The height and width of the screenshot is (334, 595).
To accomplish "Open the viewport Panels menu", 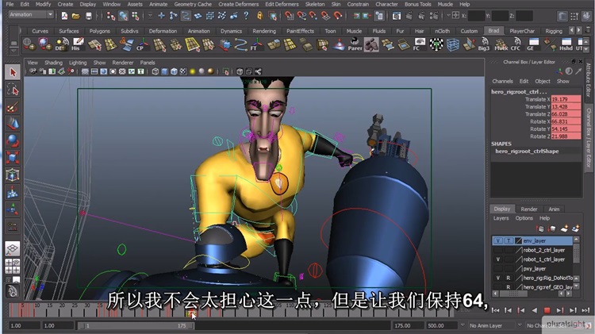I will tap(148, 63).
